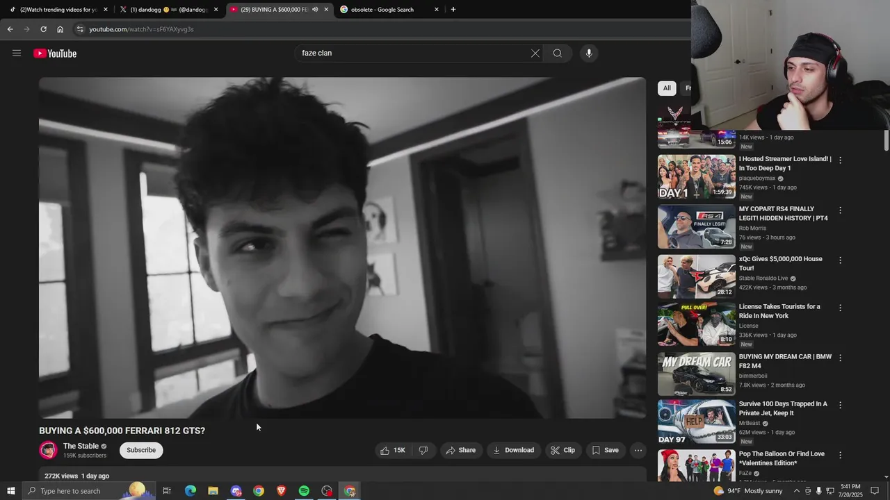Open 'Survive 100 Days Trapped' MrBeast thumbnail
The width and height of the screenshot is (890, 500).
(696, 422)
